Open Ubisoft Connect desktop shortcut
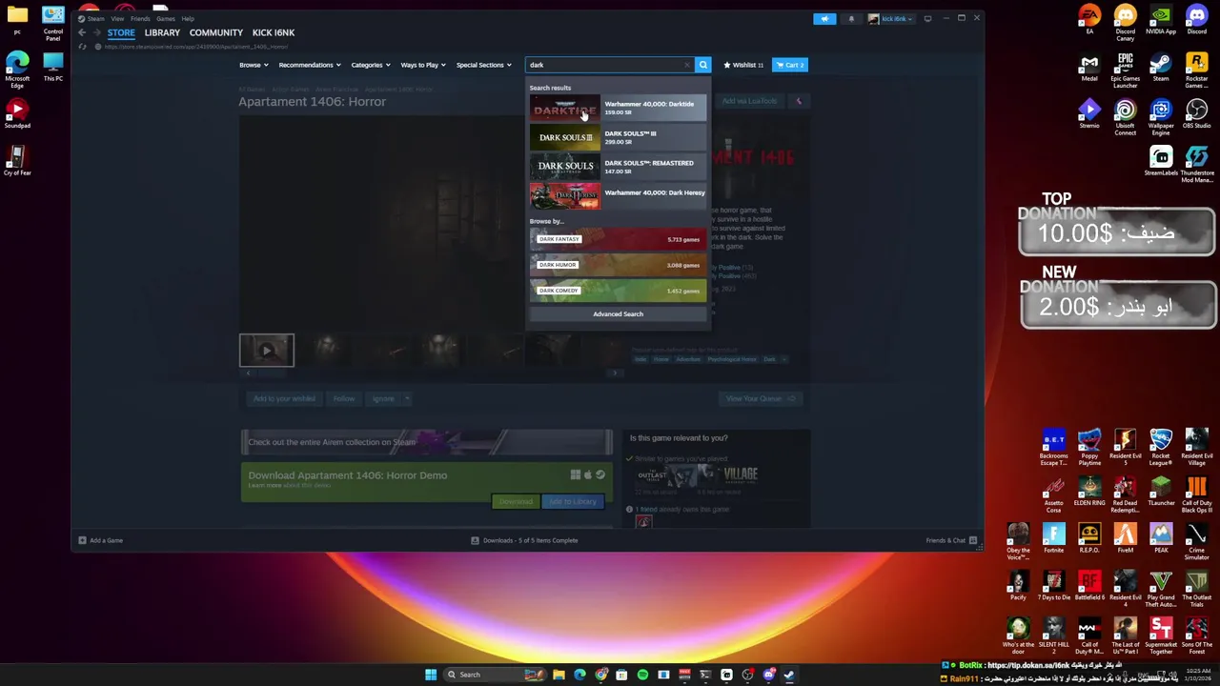 pyautogui.click(x=1126, y=118)
